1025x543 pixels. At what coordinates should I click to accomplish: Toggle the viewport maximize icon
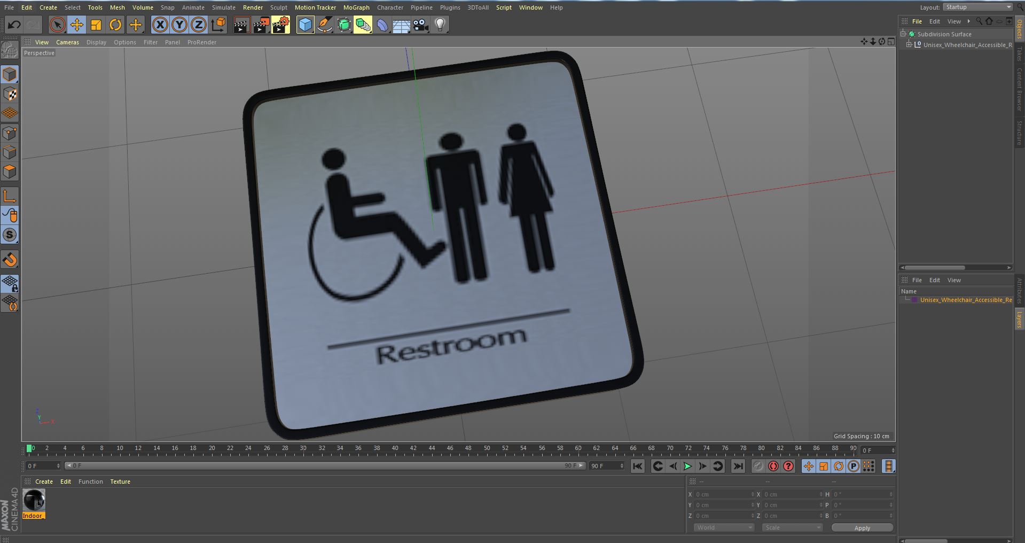[891, 42]
